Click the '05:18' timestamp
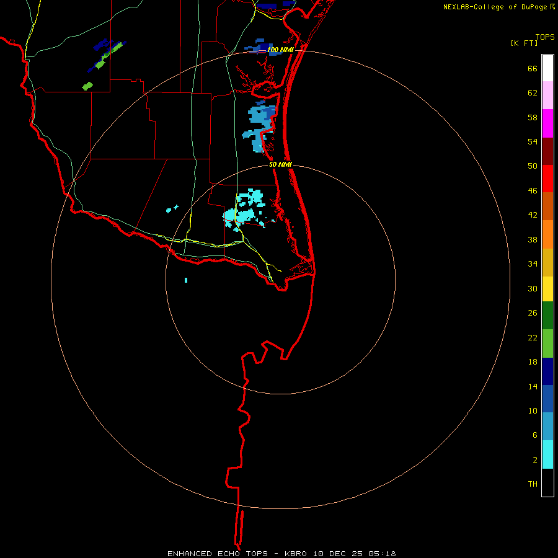 (x=382, y=554)
